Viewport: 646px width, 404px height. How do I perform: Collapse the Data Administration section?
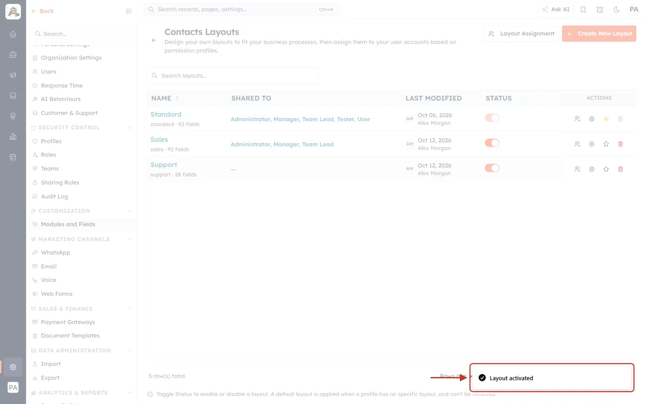point(130,351)
